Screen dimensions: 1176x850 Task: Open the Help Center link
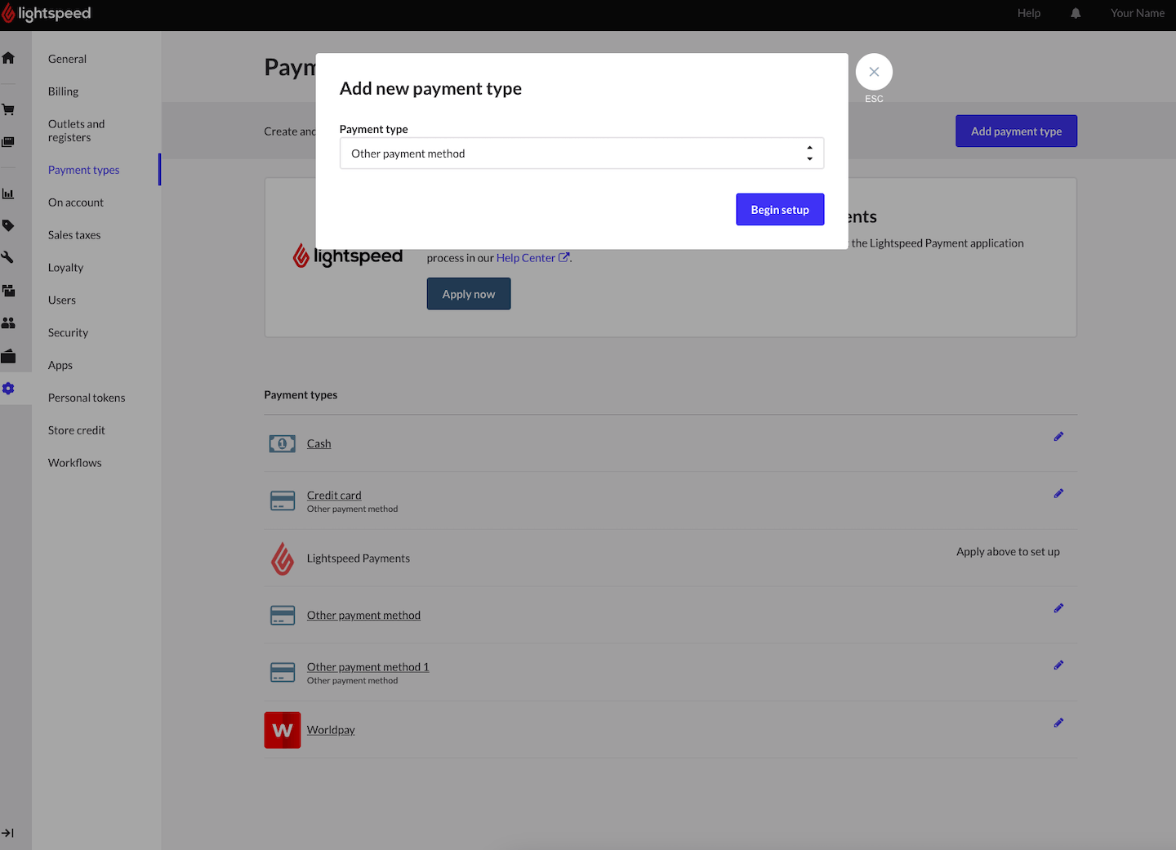pyautogui.click(x=526, y=258)
